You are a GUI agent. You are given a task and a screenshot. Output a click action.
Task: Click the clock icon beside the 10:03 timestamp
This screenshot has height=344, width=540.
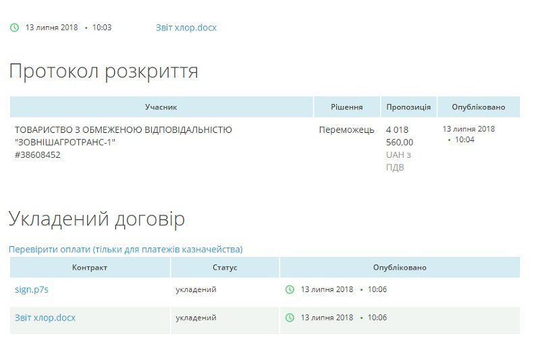[14, 28]
